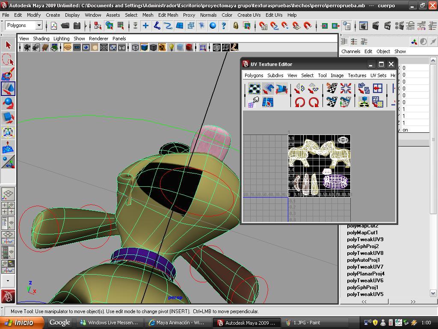Switch to 1.JPG - Paint in taskbar
Image resolution: width=438 pixels, height=329 pixels.
point(304,323)
